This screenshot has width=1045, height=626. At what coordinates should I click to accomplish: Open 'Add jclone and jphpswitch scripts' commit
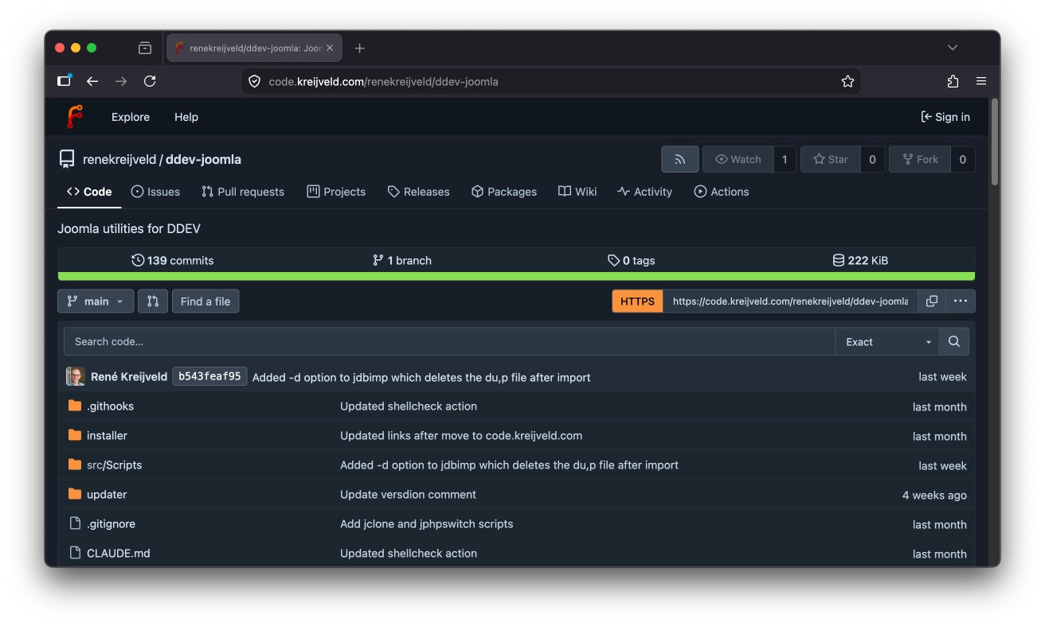coord(427,523)
